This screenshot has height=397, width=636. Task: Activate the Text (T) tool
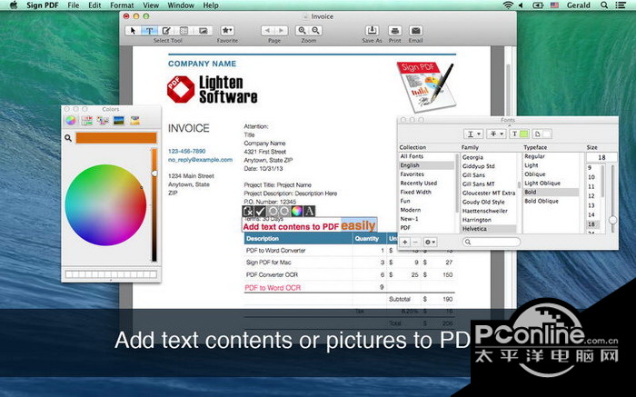coord(149,30)
